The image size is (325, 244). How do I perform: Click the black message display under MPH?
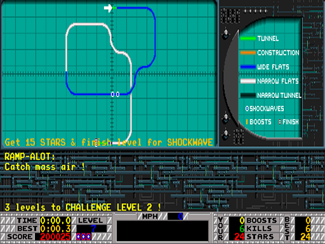162,231
